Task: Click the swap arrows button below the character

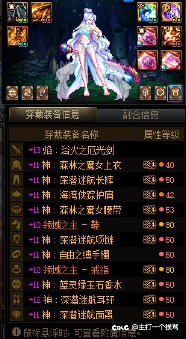Action: [12, 93]
